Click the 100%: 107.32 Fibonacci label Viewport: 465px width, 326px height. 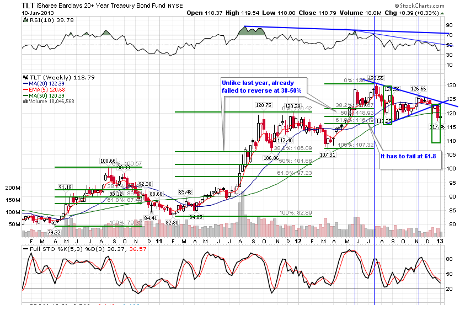[x=356, y=145]
